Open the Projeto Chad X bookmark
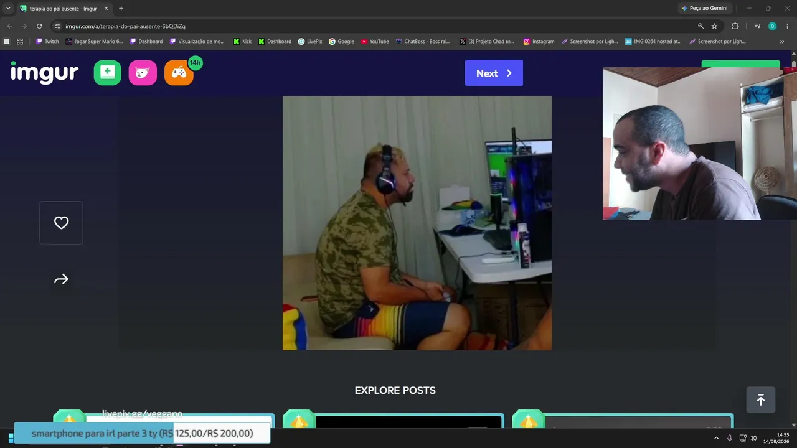Screen dimensions: 797x448 [487, 42]
